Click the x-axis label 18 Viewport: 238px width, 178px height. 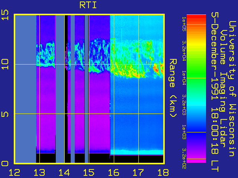(x=163, y=172)
